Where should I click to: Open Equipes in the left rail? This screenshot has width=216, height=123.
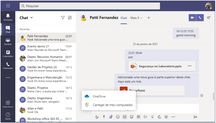click(x=8, y=42)
